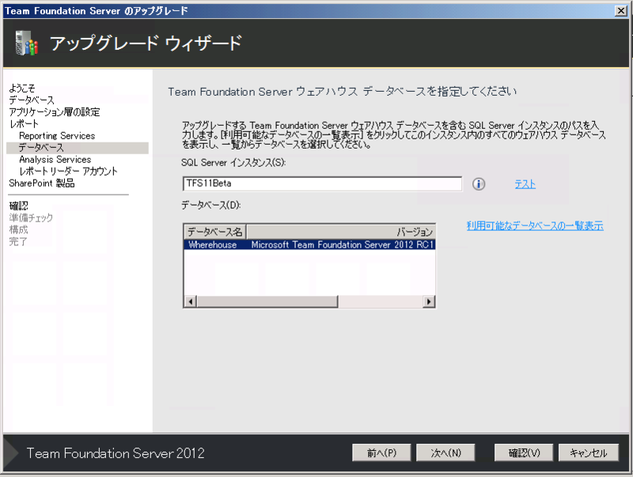
Task: Click the 前へ(P) button
Action: (381, 452)
